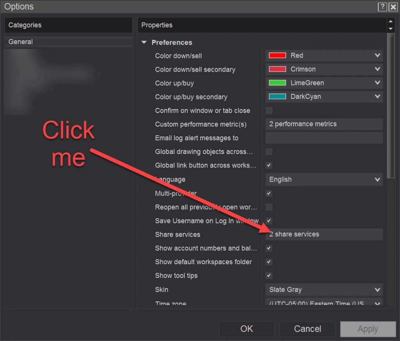
Task: Open the Color up/buy dropdown
Action: click(x=324, y=83)
